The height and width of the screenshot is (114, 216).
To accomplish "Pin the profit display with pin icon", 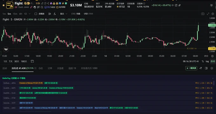I will (x=179, y=5).
